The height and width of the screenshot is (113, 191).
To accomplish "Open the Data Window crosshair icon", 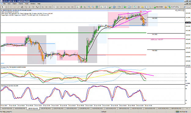I will coord(139,7).
